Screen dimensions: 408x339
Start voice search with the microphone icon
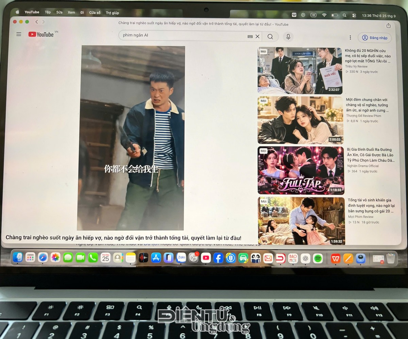(x=288, y=37)
